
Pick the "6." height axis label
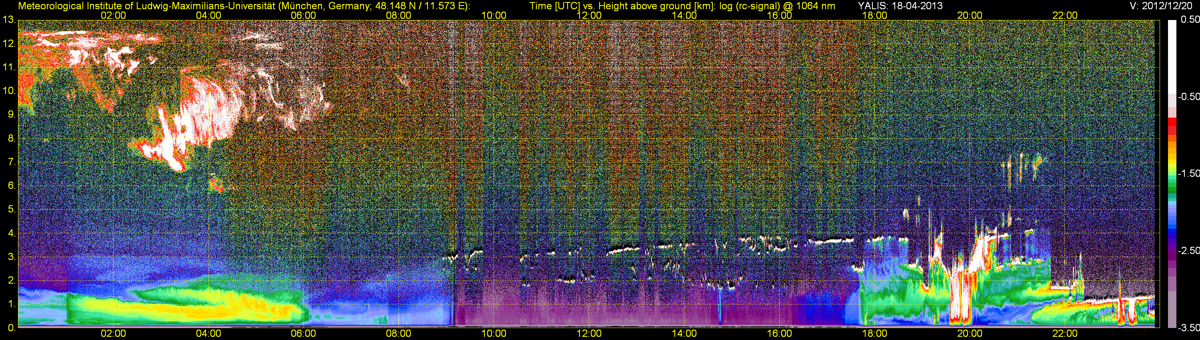(11, 186)
